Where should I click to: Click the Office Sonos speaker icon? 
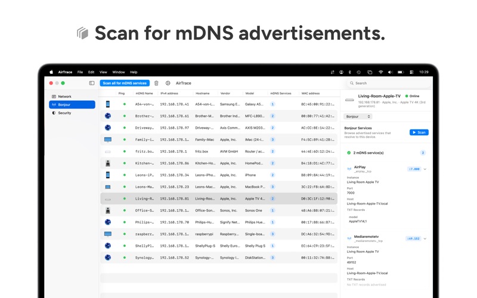pyautogui.click(x=108, y=210)
